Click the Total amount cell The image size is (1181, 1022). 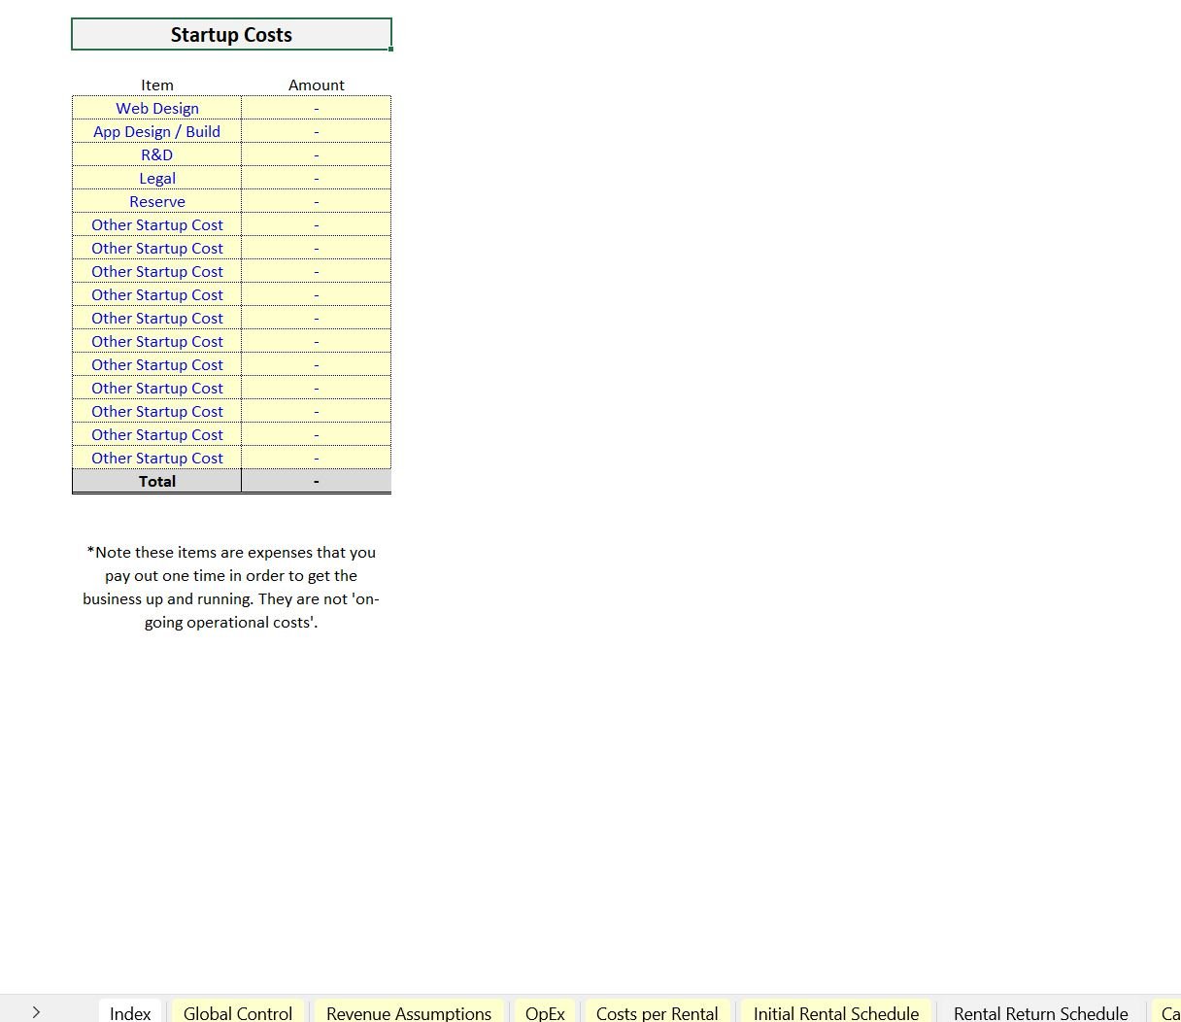[x=316, y=481]
